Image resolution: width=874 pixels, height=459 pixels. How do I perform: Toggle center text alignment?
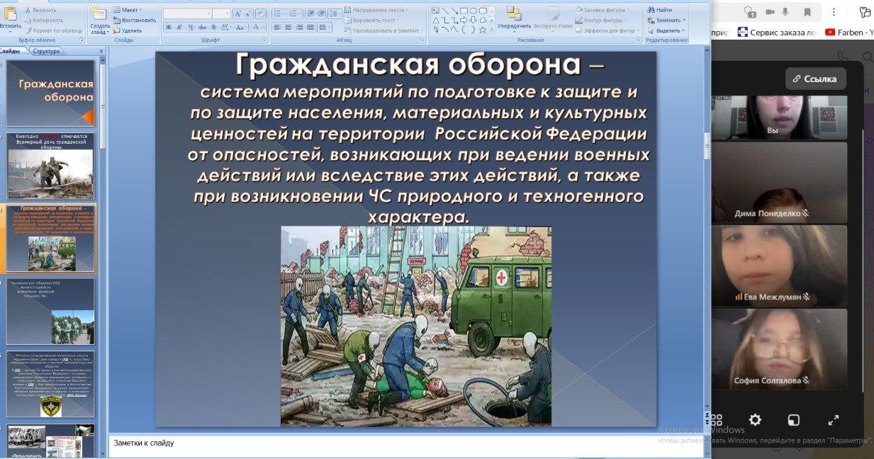(x=288, y=27)
